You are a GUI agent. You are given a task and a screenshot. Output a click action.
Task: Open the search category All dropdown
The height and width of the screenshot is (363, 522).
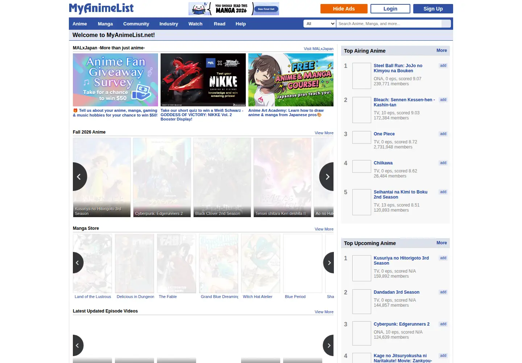click(x=320, y=24)
